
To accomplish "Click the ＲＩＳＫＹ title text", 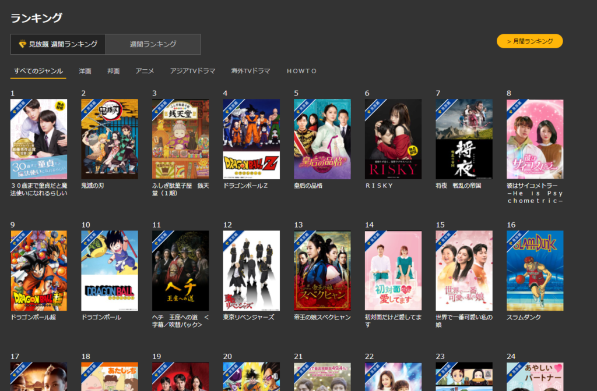I will [379, 186].
